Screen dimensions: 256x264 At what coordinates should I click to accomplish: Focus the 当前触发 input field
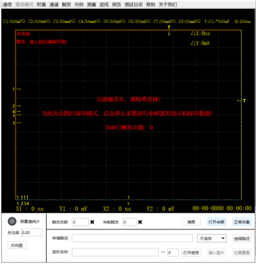[x=129, y=222]
